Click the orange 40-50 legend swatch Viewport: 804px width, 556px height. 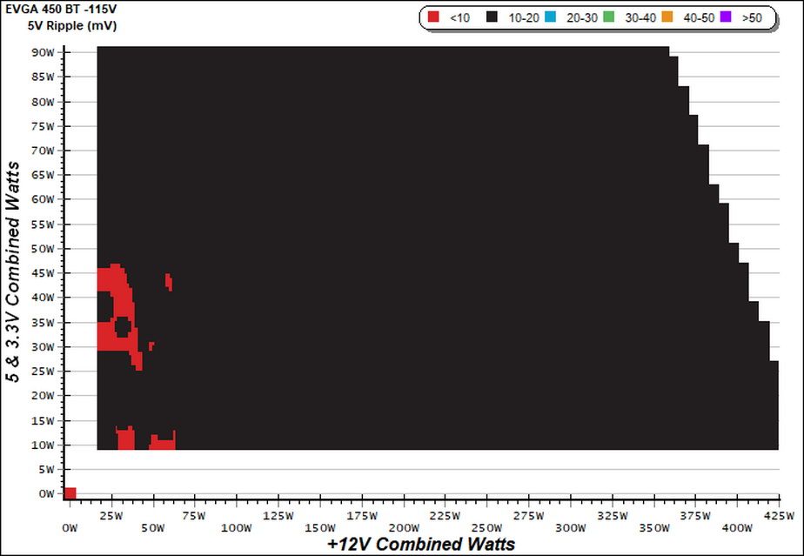click(667, 17)
